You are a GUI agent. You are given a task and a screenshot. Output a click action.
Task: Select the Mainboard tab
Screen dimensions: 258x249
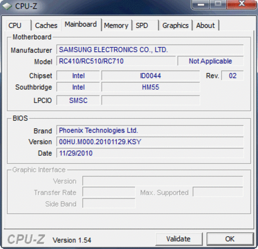(x=81, y=24)
